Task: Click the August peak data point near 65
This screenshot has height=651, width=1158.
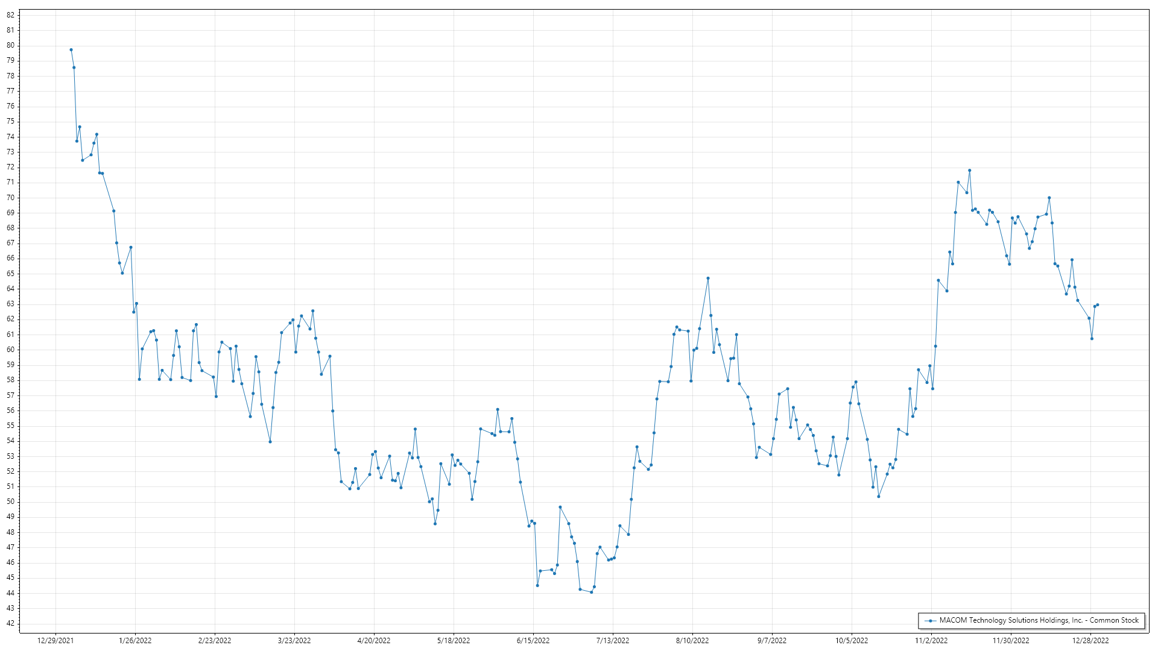Action: click(x=708, y=278)
